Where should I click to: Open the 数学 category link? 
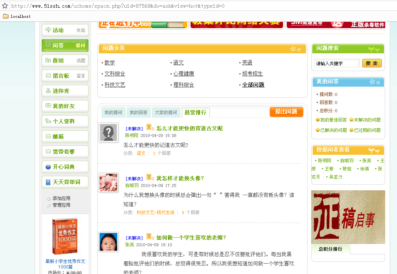click(x=110, y=63)
